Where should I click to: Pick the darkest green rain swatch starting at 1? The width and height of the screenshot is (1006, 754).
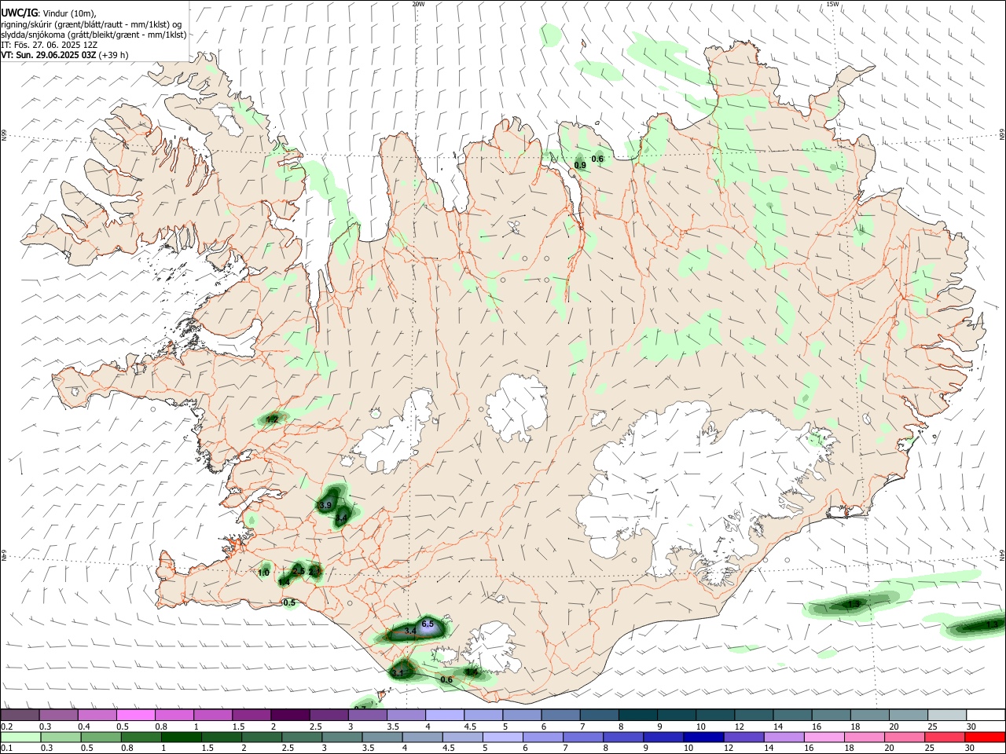181,738
